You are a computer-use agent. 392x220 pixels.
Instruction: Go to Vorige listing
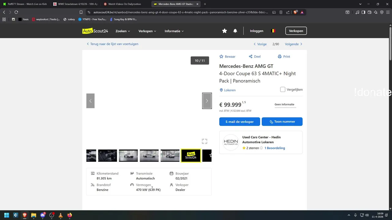click(260, 44)
